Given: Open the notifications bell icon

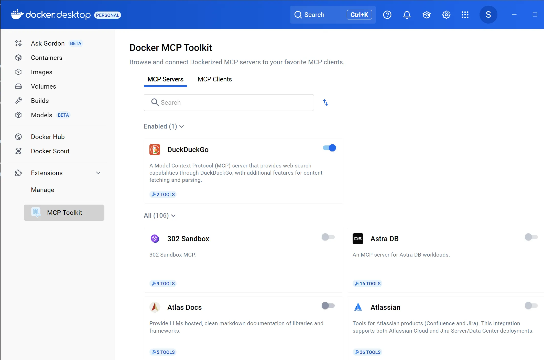Looking at the screenshot, I should 407,15.
